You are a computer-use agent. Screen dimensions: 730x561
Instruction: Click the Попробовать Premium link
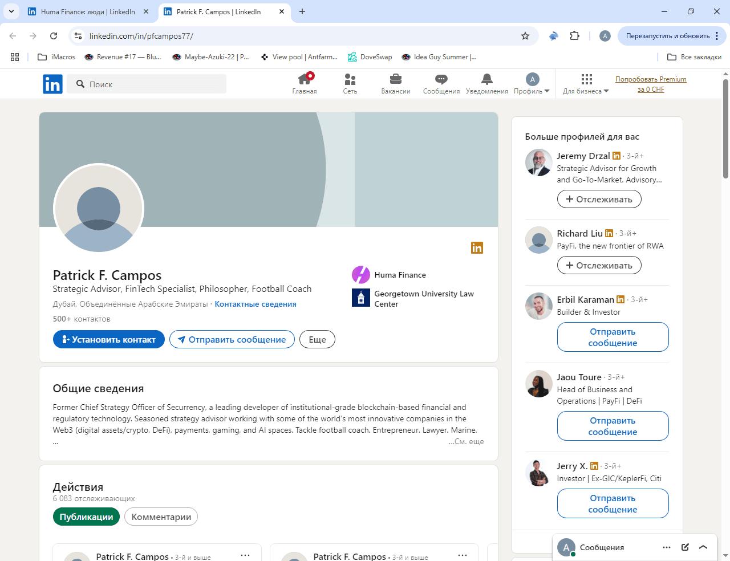click(x=651, y=84)
